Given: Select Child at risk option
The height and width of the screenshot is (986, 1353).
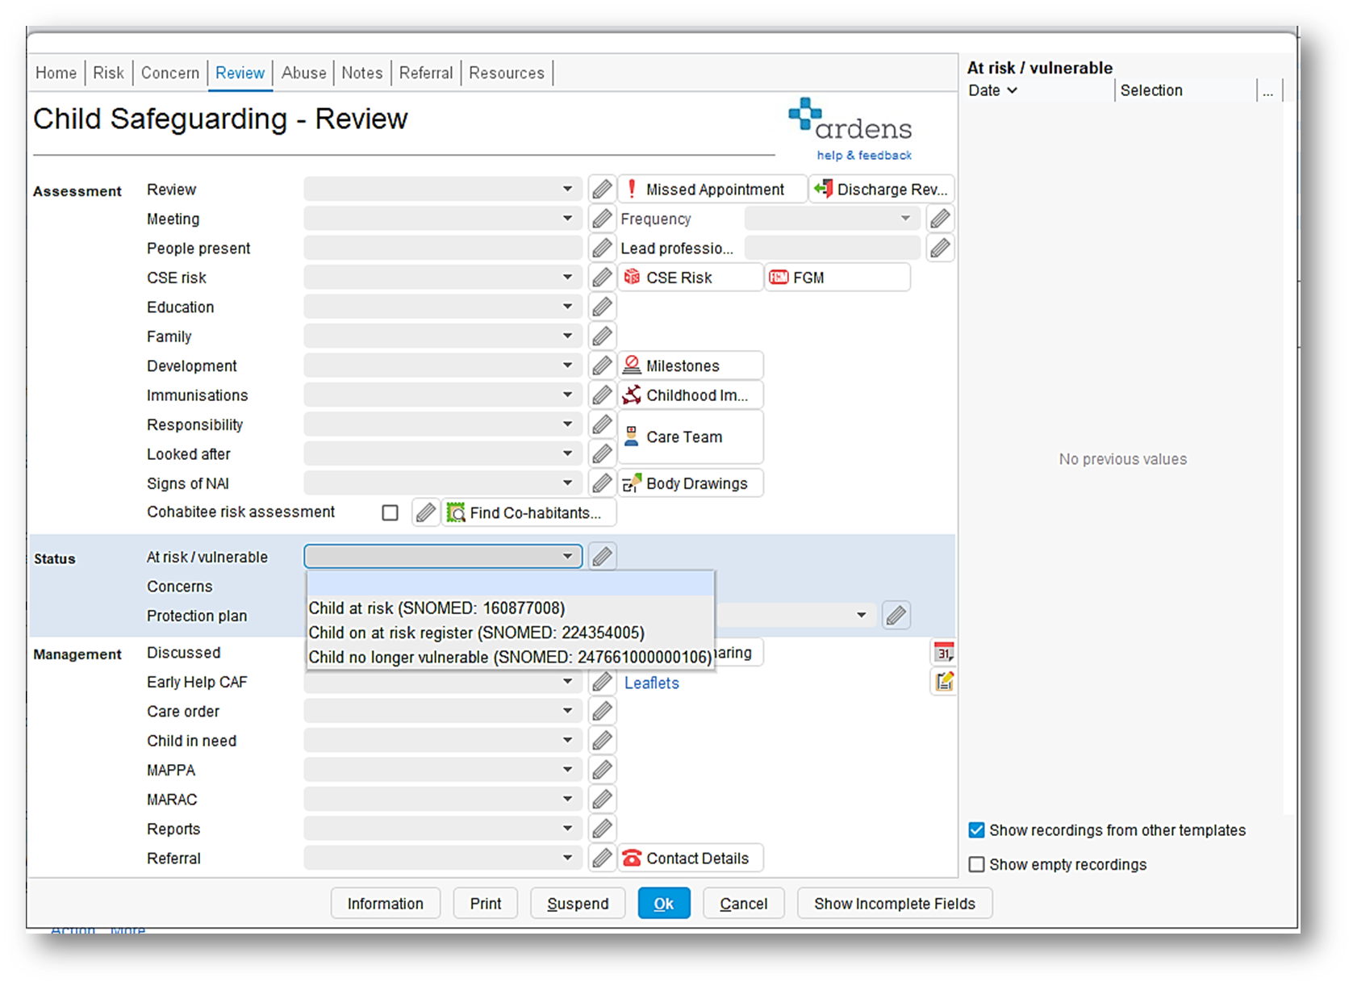Looking at the screenshot, I should click(x=510, y=608).
